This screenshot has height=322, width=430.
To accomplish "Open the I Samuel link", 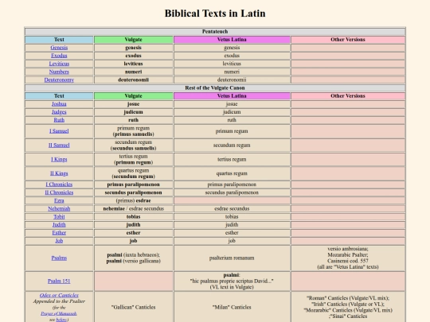I will click(59, 131).
